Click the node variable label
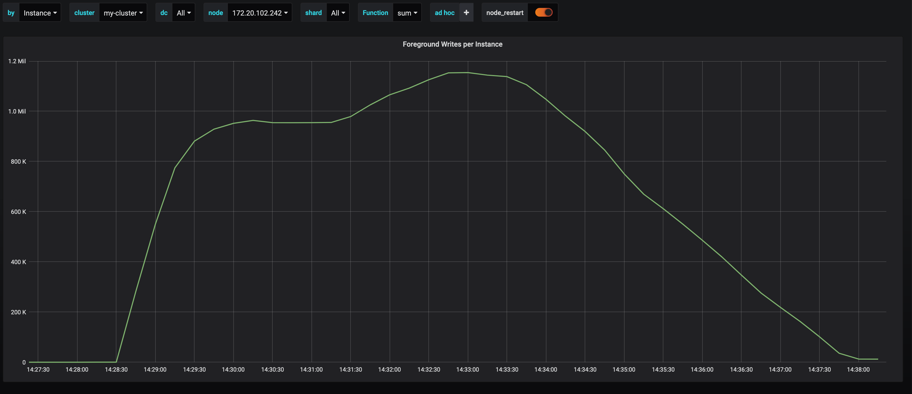Viewport: 912px width, 394px height. click(x=216, y=12)
